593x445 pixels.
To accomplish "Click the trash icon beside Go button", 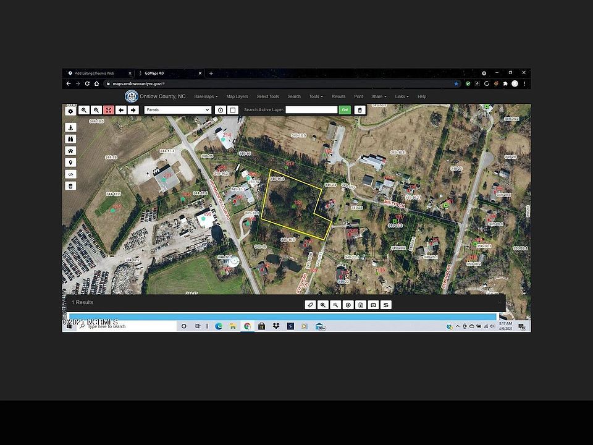I will (360, 110).
